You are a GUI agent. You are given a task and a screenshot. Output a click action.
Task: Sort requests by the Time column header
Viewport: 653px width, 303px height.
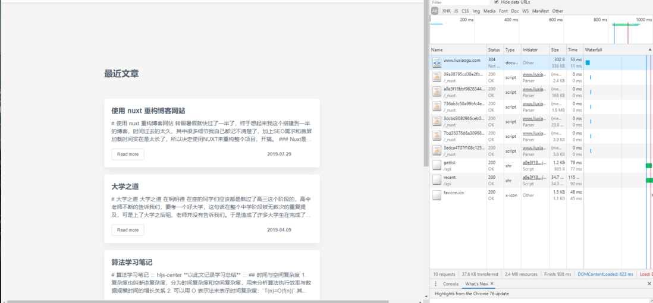[574, 49]
